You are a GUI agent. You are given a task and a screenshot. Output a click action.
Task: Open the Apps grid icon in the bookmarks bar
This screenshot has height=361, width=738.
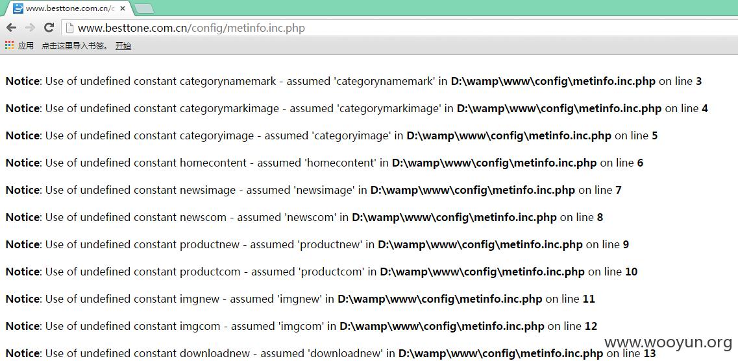tap(10, 45)
